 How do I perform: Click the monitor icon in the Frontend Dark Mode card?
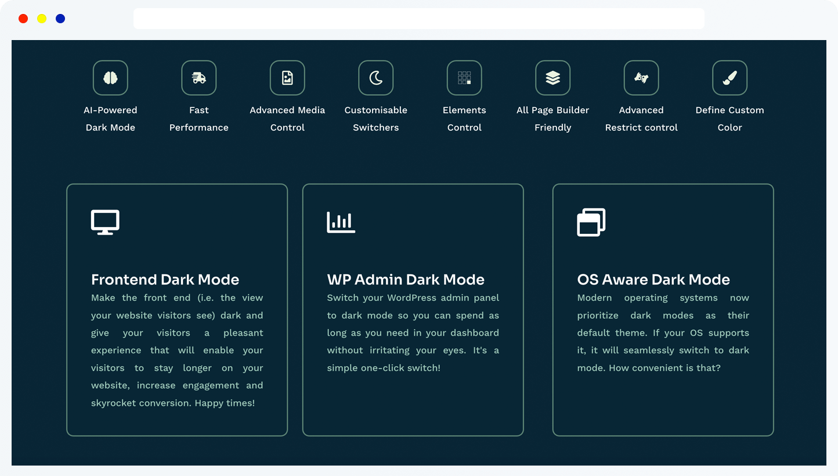pos(105,222)
